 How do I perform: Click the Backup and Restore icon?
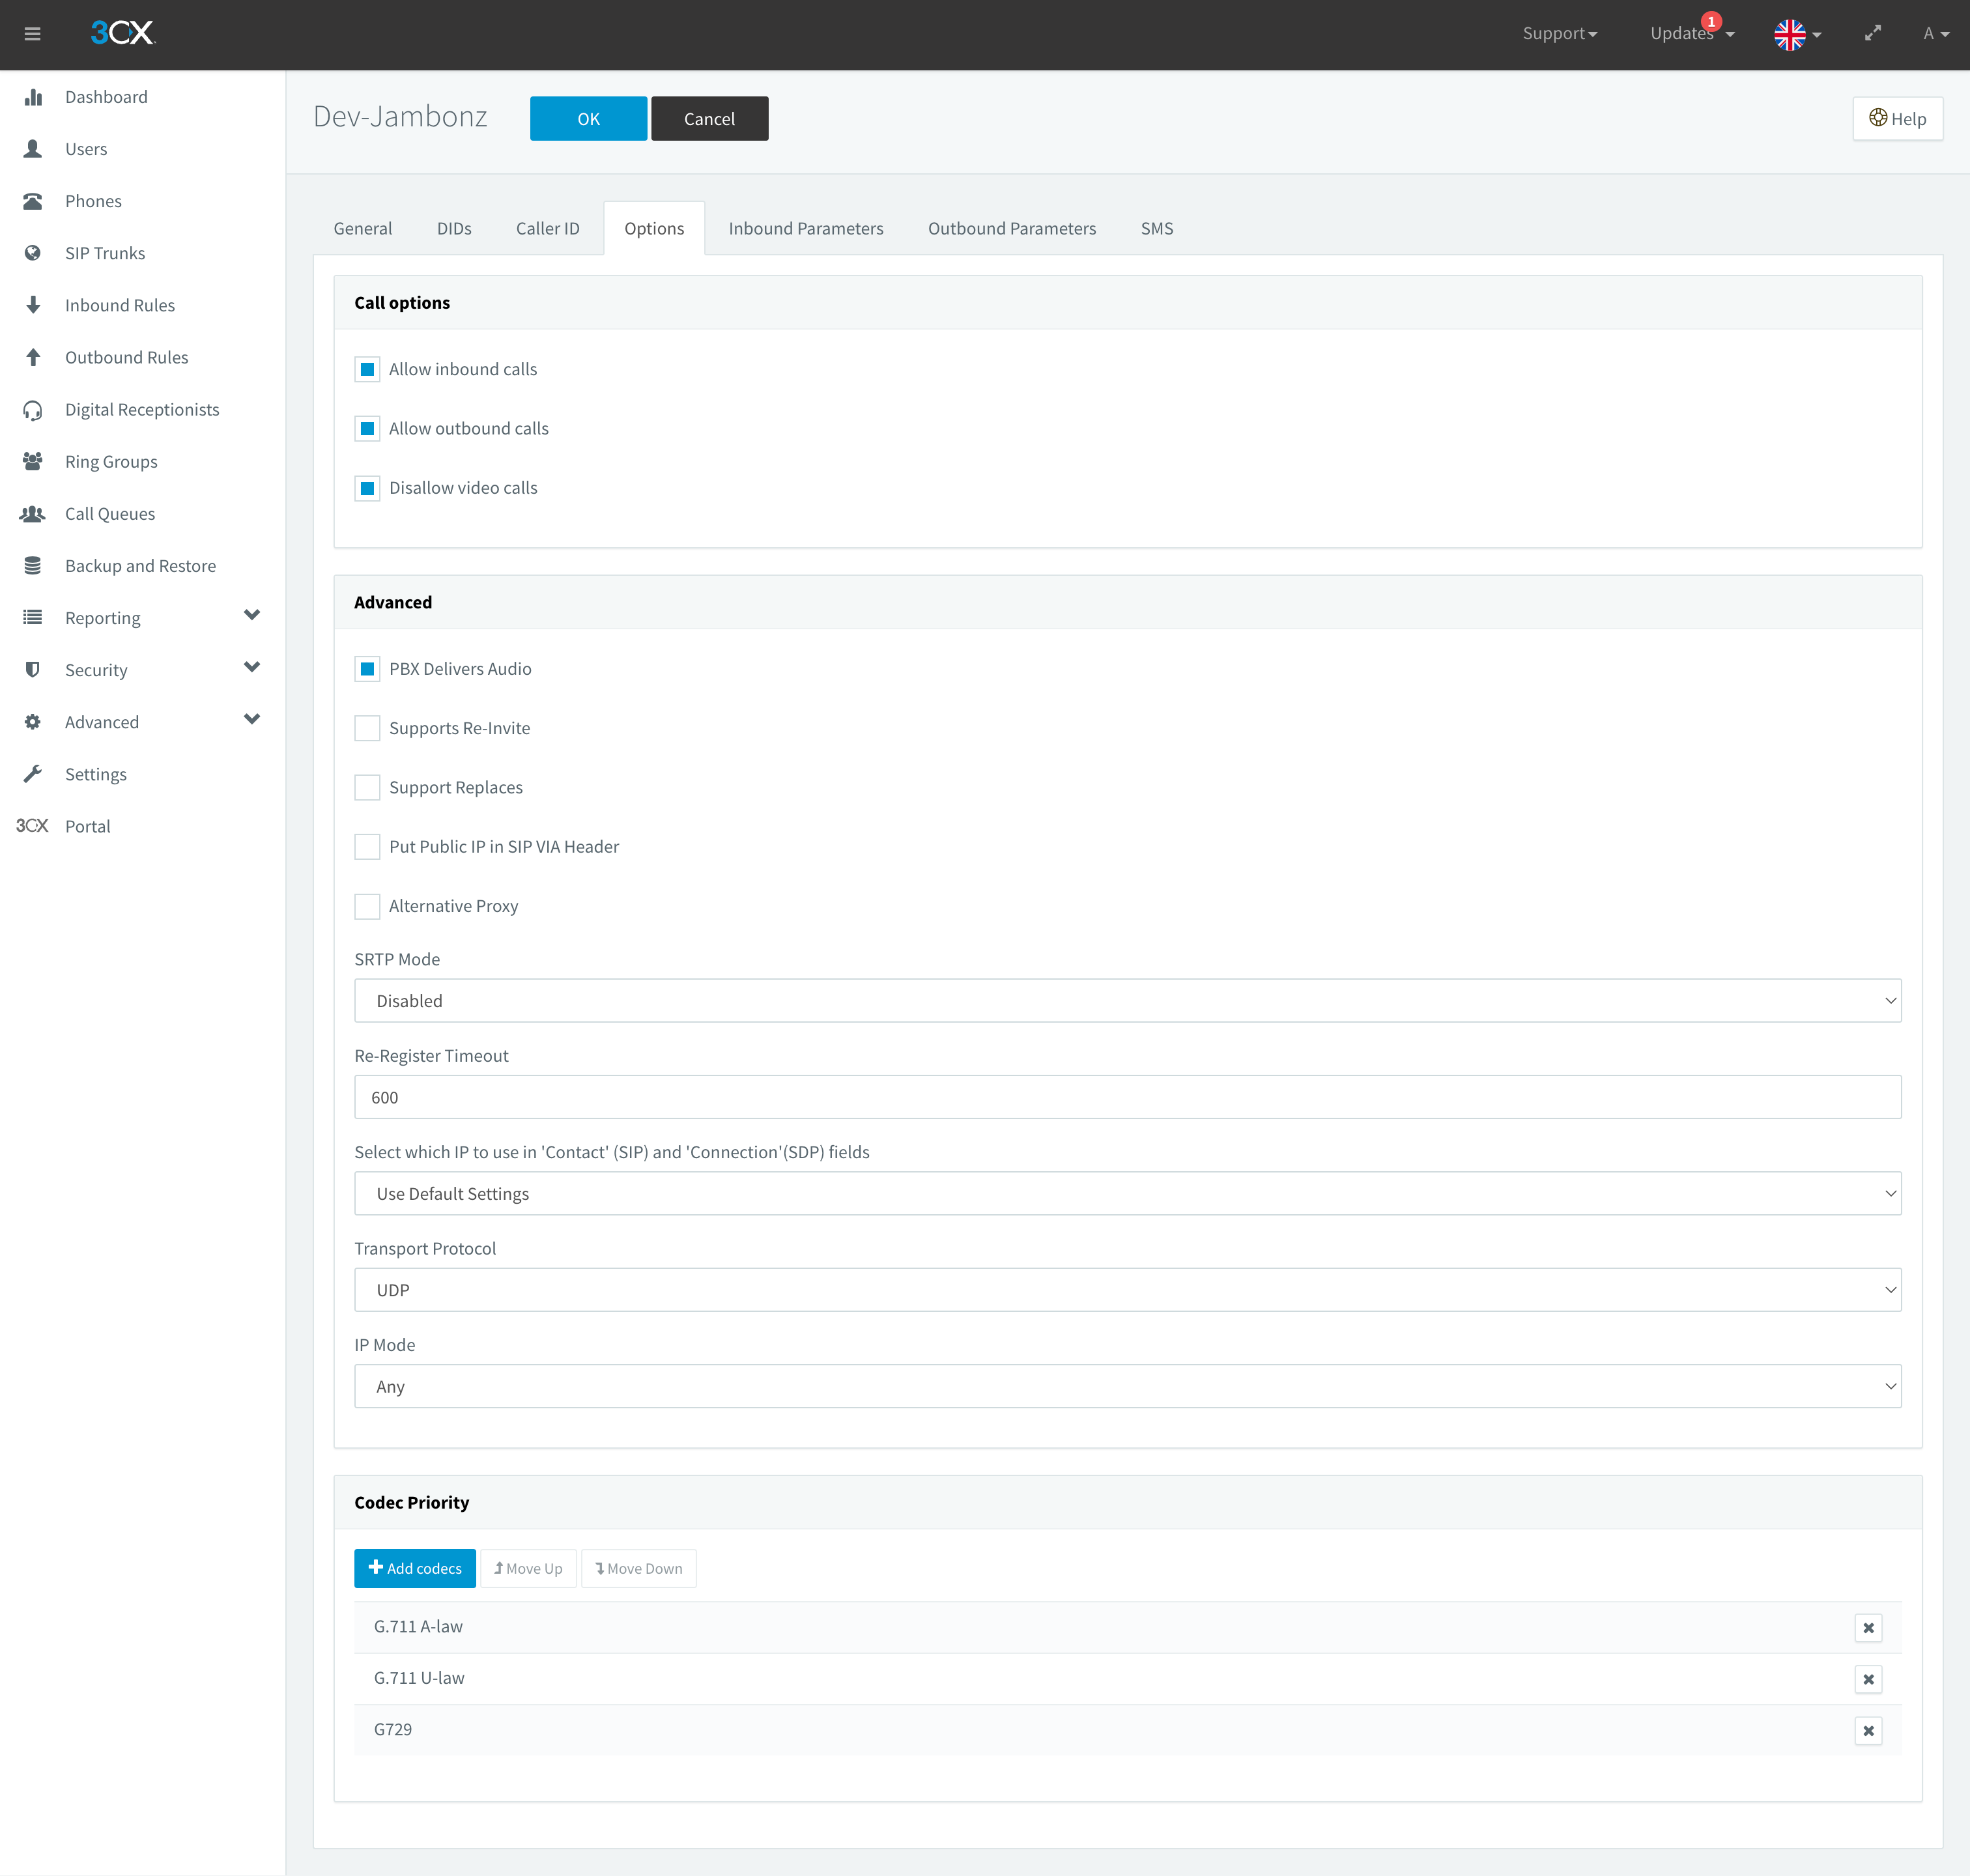33,566
